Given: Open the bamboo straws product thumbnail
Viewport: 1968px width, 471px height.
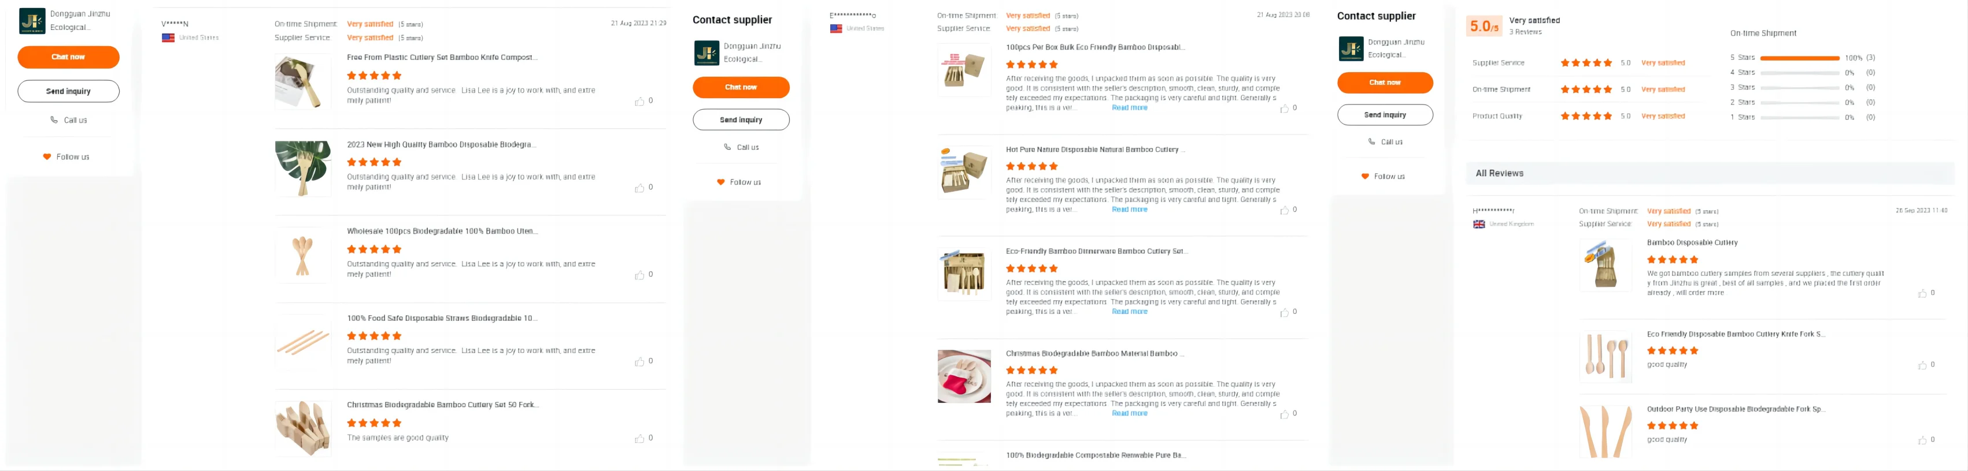Looking at the screenshot, I should tap(304, 342).
